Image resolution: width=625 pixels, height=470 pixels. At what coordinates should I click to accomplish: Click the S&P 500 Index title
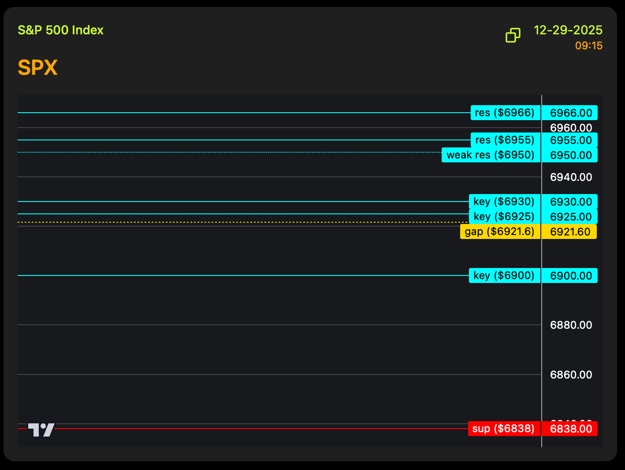pyautogui.click(x=60, y=30)
